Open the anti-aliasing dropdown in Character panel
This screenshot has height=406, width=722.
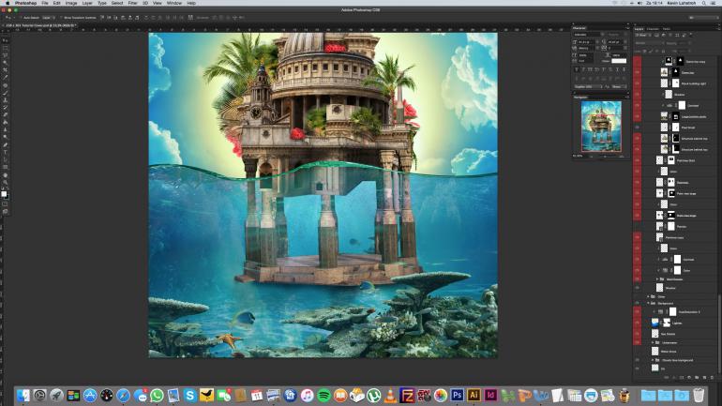617,86
